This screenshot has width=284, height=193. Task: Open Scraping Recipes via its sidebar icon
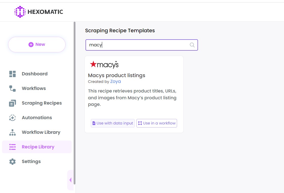(12, 103)
